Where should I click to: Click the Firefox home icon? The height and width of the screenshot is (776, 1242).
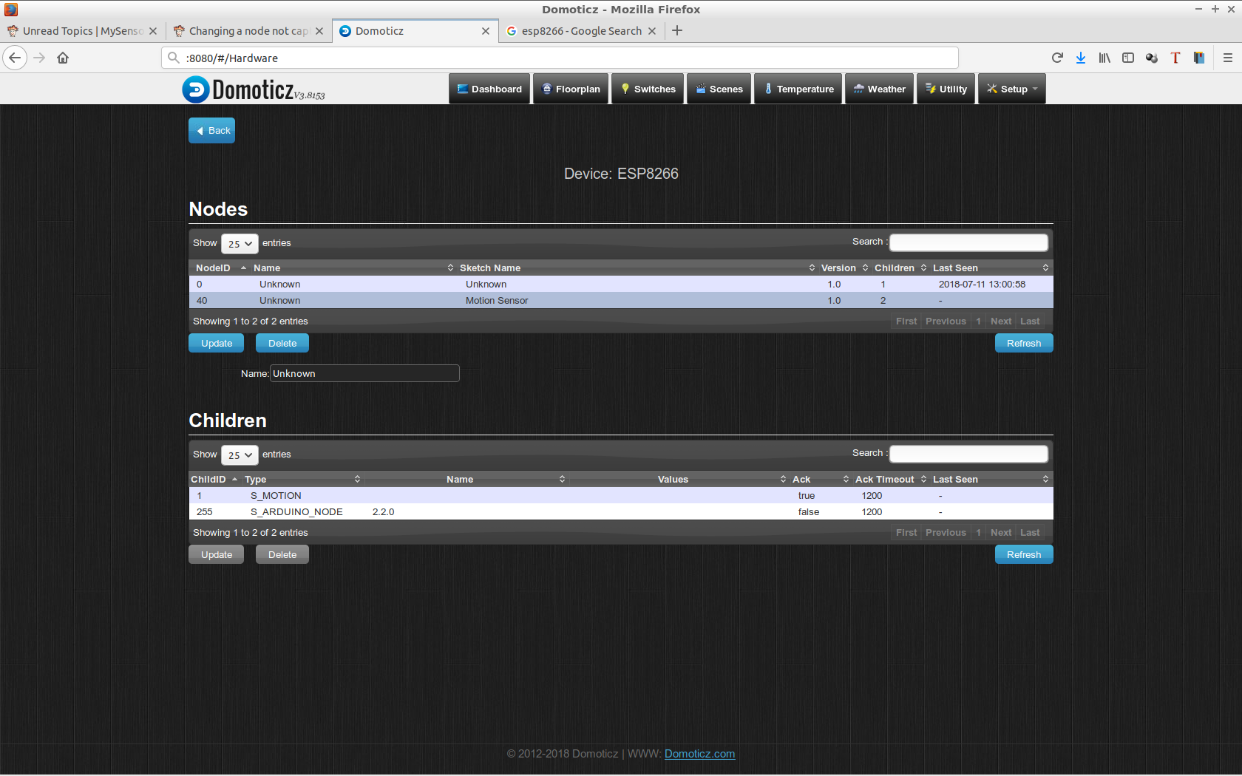click(x=63, y=58)
